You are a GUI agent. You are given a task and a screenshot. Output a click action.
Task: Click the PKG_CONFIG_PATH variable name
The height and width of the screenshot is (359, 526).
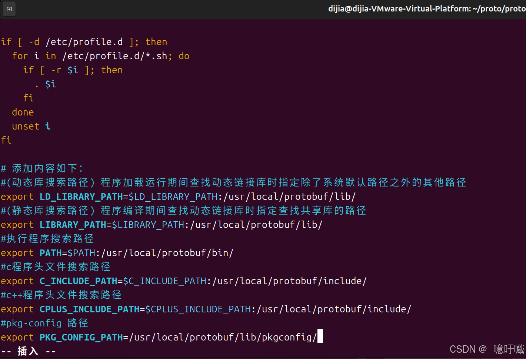tap(81, 337)
